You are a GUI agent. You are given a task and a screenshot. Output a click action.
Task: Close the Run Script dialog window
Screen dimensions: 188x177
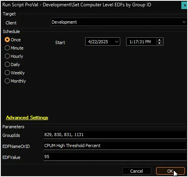coord(184,6)
